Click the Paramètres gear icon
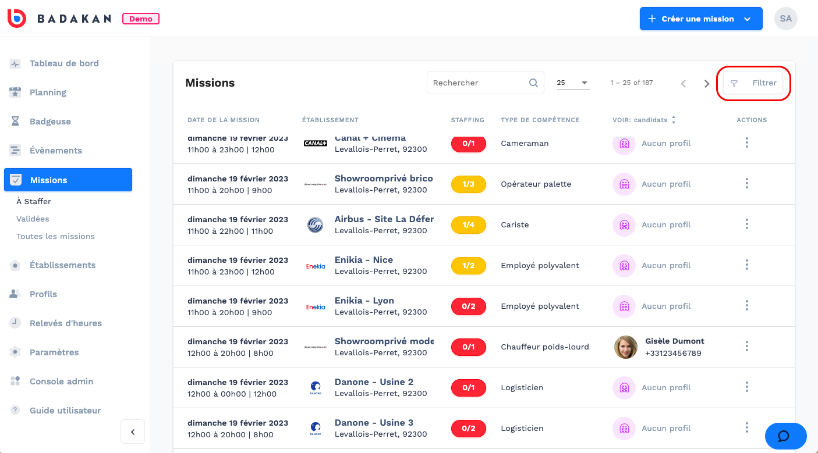The image size is (818, 453). pyautogui.click(x=16, y=352)
